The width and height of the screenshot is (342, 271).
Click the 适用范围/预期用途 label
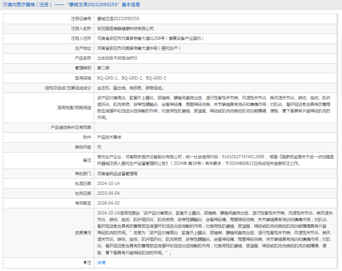point(74,108)
